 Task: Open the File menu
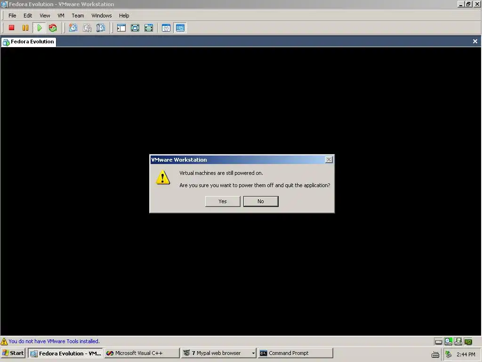(x=12, y=16)
